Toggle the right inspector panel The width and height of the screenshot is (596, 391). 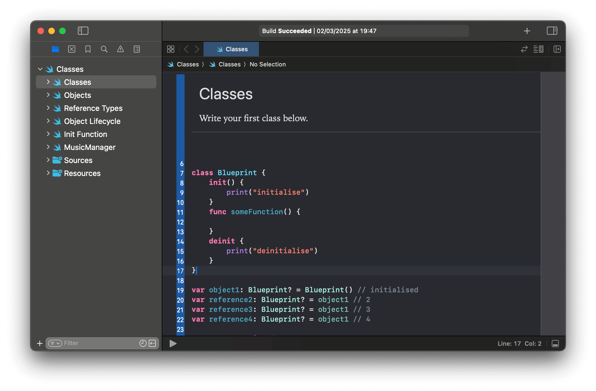[x=552, y=31]
